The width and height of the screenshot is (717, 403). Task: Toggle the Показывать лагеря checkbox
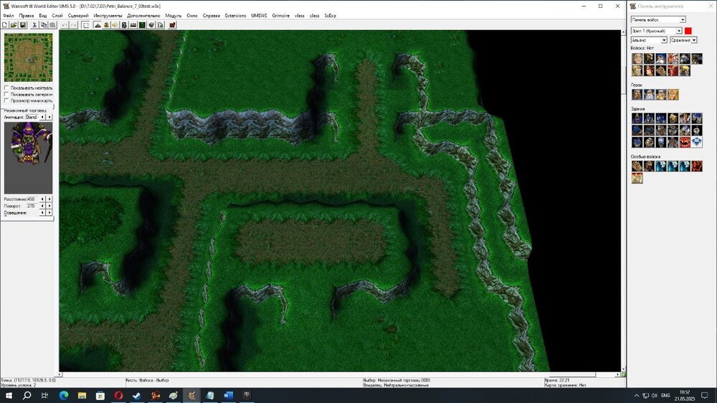pos(7,94)
